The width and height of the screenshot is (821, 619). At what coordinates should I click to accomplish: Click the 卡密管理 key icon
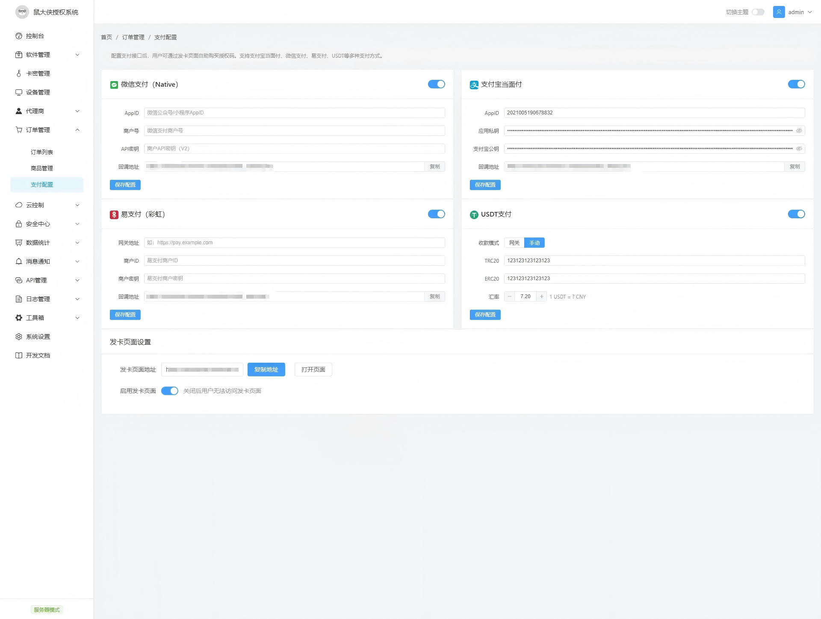tap(19, 73)
